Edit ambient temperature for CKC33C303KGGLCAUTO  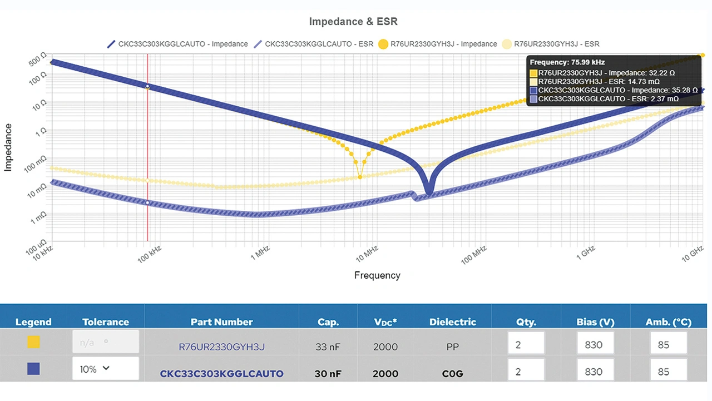tap(668, 371)
